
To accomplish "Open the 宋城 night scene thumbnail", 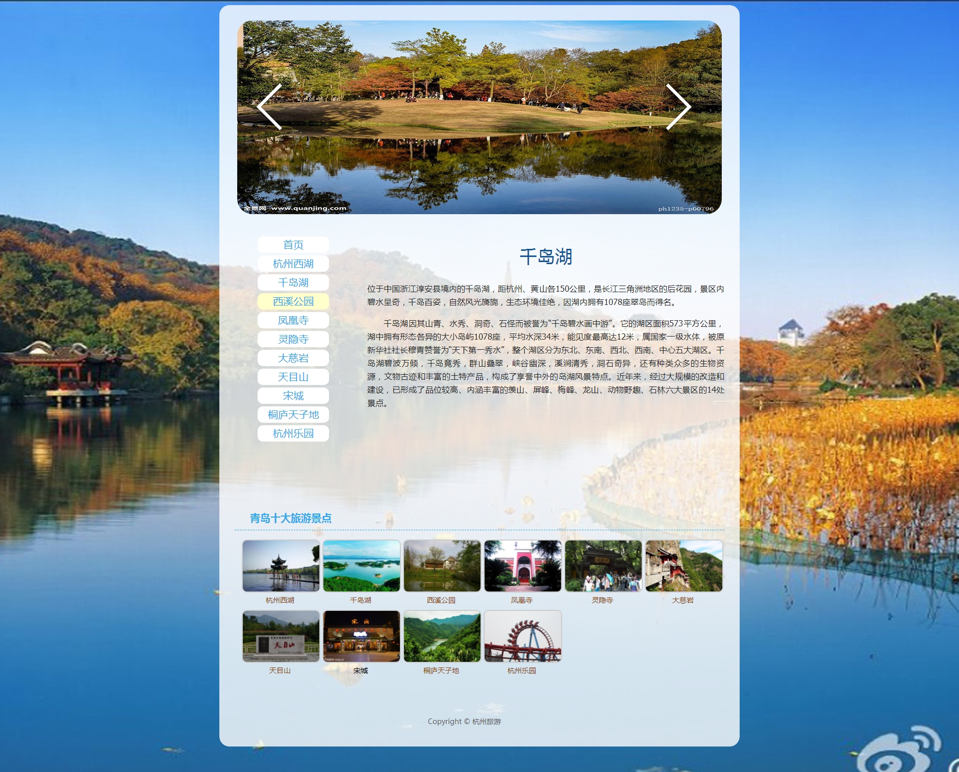I will [x=361, y=636].
